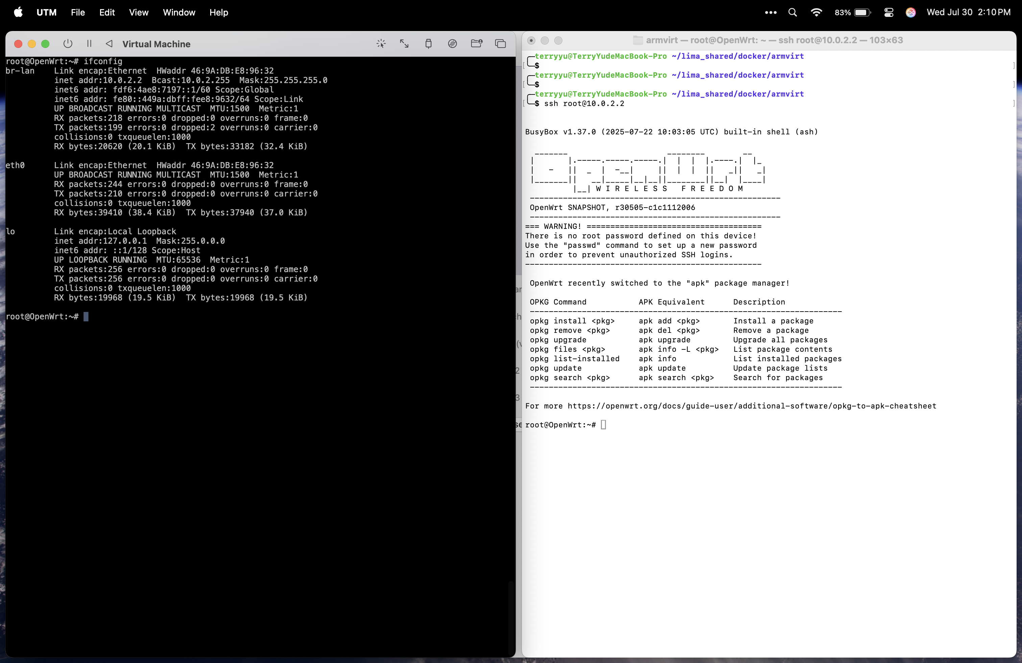Screen dimensions: 1022x663
Task: Click the 'lo' interface name
Action: [x=10, y=232]
